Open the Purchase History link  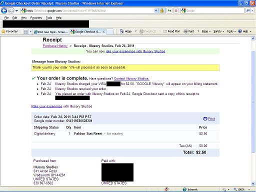coord(55,46)
